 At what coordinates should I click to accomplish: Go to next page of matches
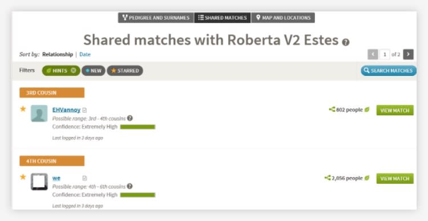coord(409,54)
